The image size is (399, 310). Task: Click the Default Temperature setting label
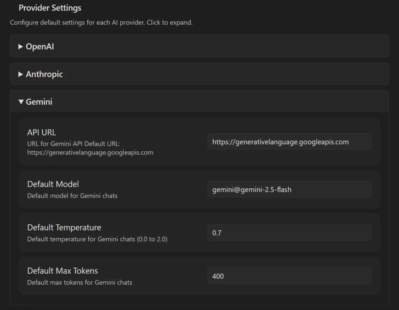click(x=64, y=227)
